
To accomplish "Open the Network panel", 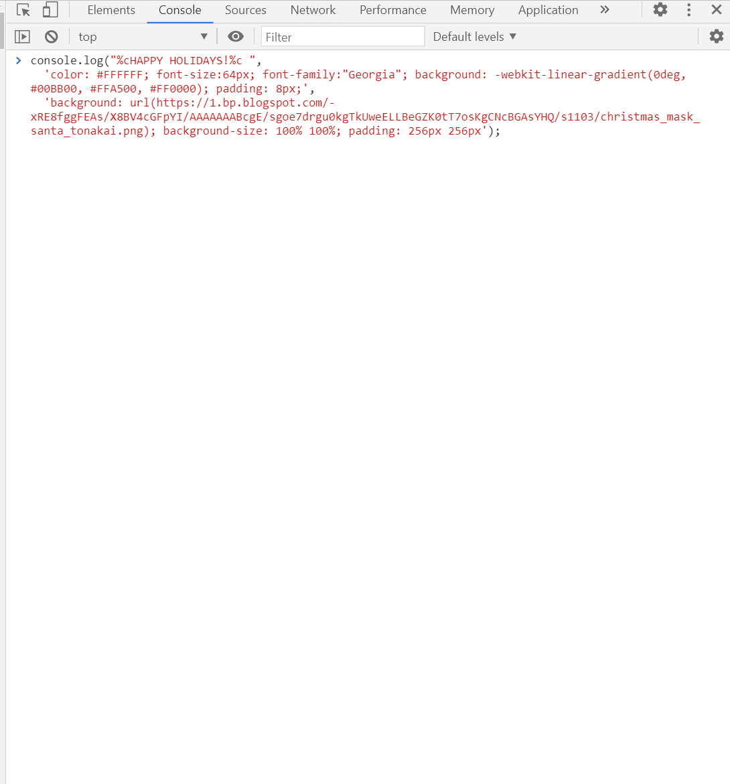I will point(313,10).
